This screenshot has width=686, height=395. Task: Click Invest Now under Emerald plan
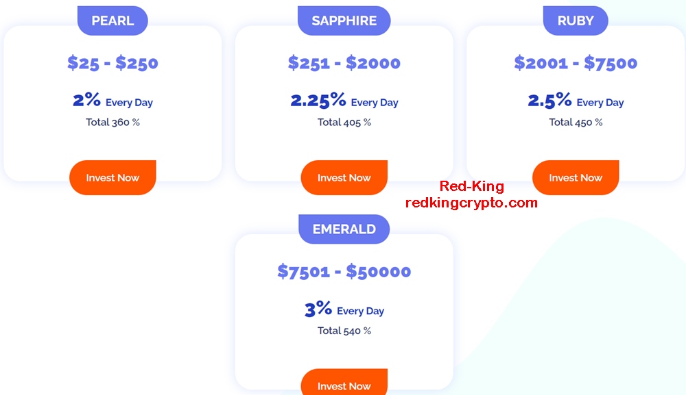pyautogui.click(x=344, y=383)
